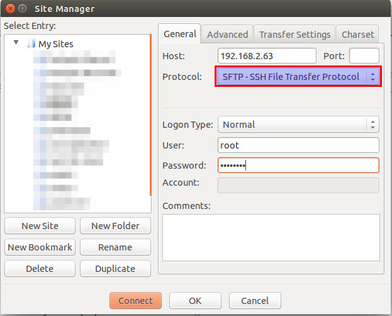Click the disabled Account field
Image resolution: width=392 pixels, height=316 pixels.
pyautogui.click(x=298, y=185)
